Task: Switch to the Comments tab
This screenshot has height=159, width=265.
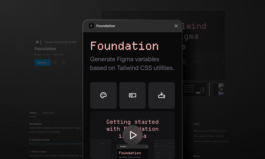Action: coord(49,113)
